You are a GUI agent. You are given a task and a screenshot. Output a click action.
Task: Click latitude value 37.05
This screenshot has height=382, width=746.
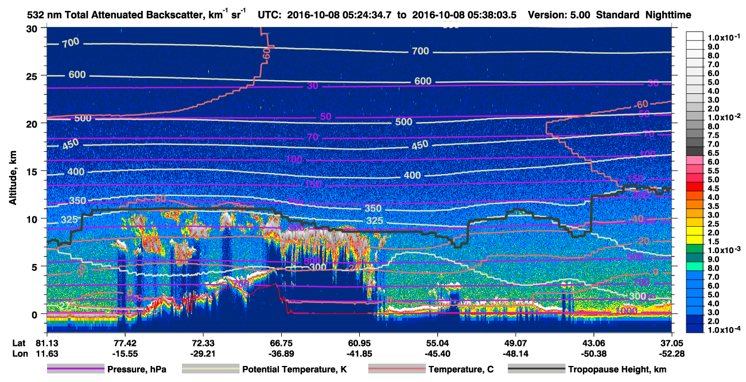(x=672, y=342)
